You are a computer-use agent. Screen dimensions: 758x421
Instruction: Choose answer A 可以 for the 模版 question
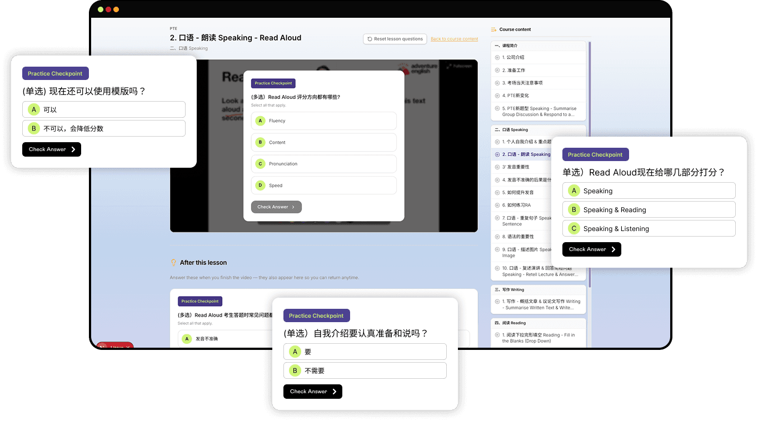pyautogui.click(x=104, y=109)
